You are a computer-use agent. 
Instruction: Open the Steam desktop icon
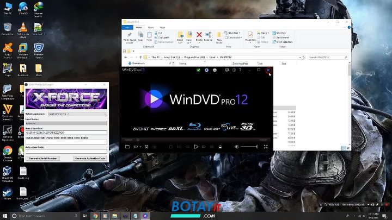(x=8, y=193)
